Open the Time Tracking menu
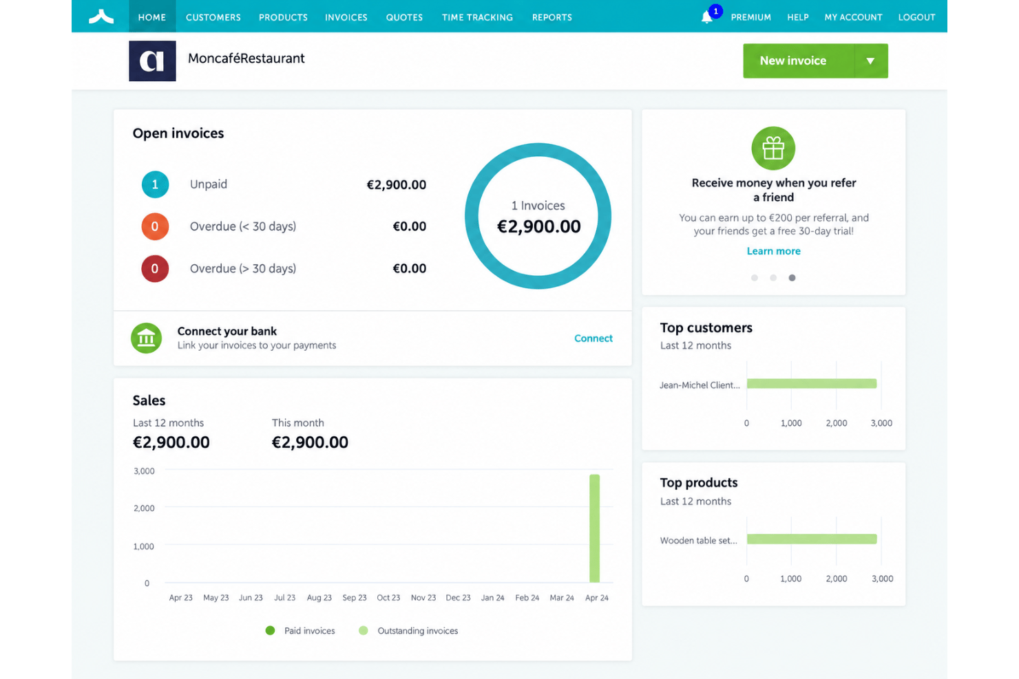 (477, 17)
